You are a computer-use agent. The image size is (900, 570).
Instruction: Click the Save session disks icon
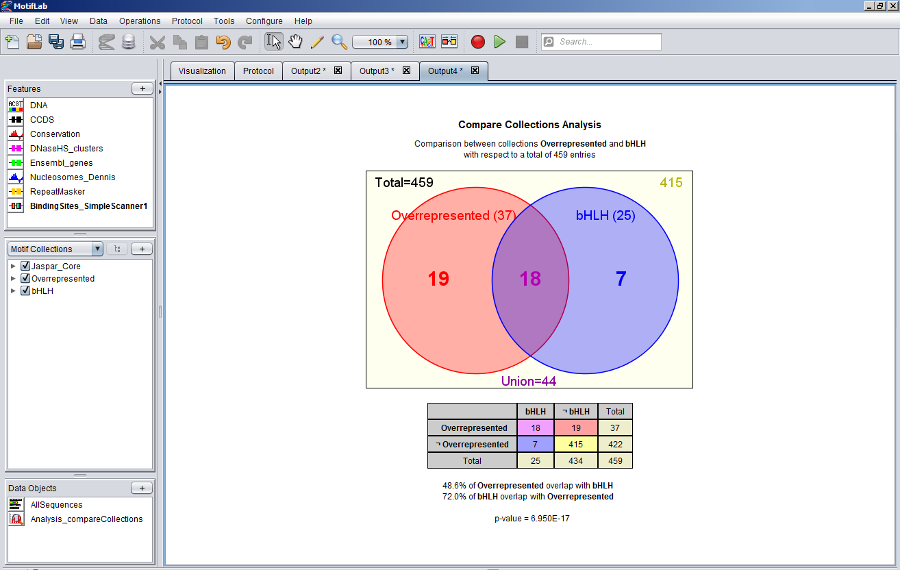56,42
